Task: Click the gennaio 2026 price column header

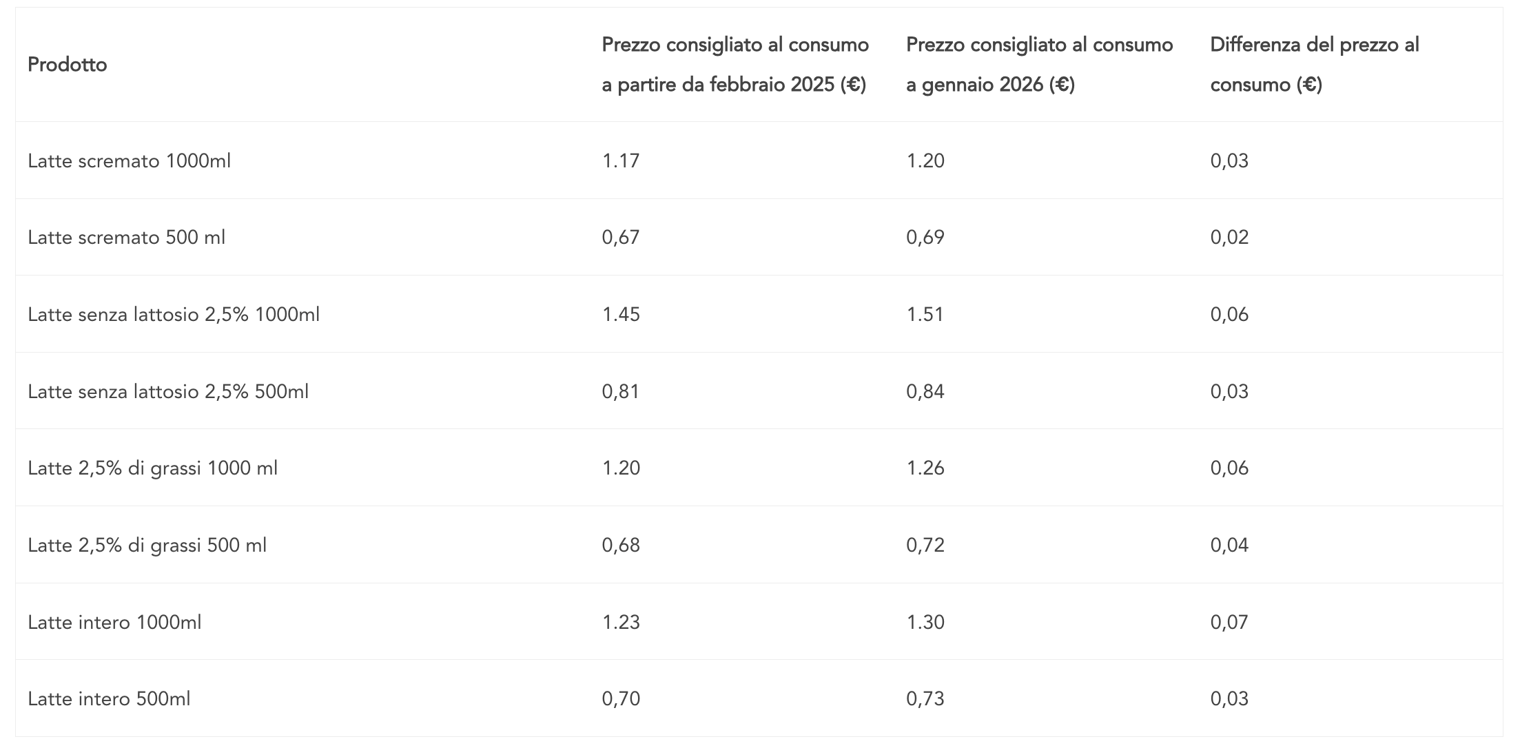Action: (1039, 65)
